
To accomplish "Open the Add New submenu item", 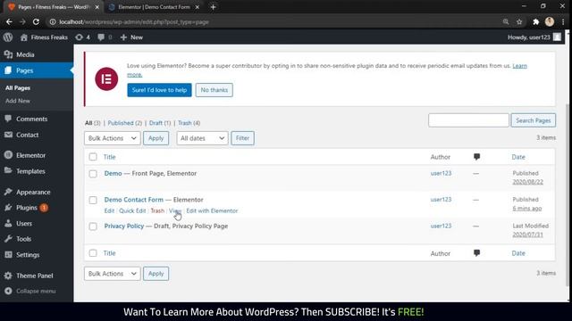I will pyautogui.click(x=18, y=101).
